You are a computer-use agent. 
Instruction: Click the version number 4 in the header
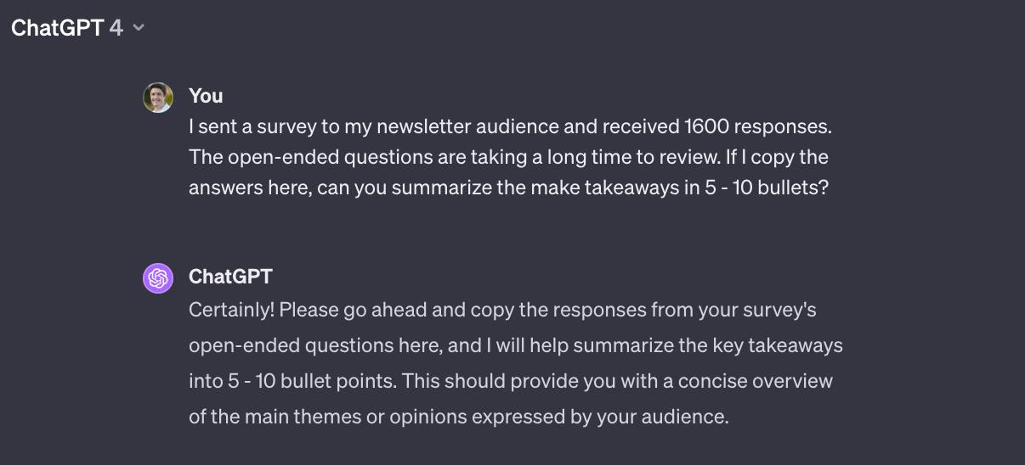[116, 28]
